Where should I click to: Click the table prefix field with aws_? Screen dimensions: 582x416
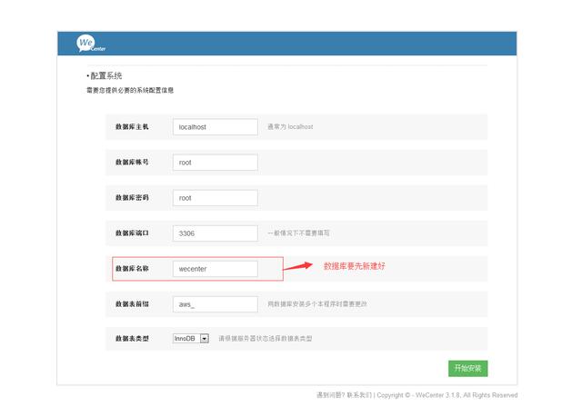coord(216,304)
